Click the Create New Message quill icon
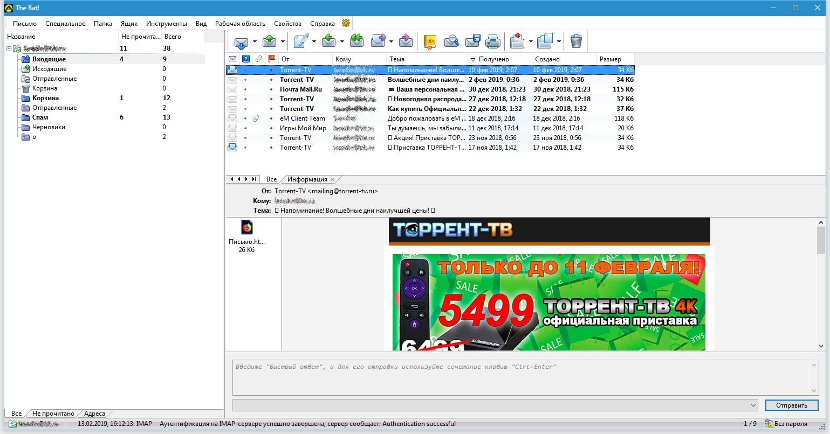The image size is (830, 434). [301, 41]
